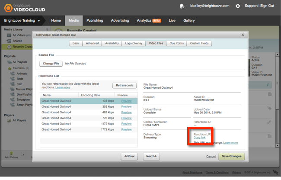This screenshot has height=180, width=281.
Task: Open the Gallery menu
Action: point(189,21)
